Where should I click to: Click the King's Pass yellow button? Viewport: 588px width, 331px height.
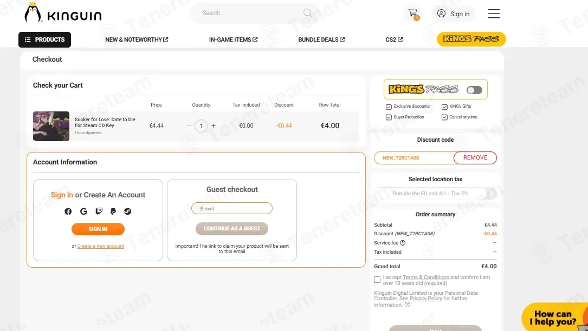471,39
